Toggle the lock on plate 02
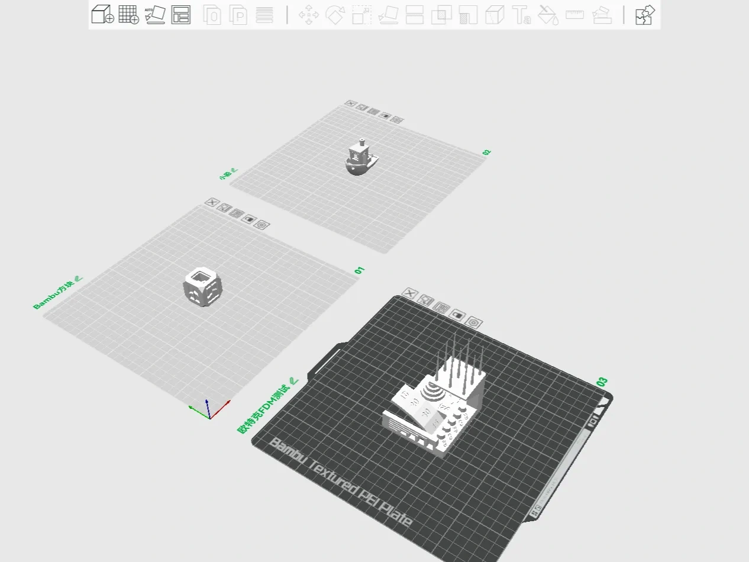Viewport: 749px width, 562px height. (x=386, y=117)
